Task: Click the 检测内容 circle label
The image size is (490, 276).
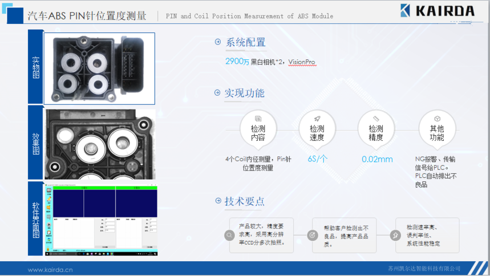Action: point(258,133)
